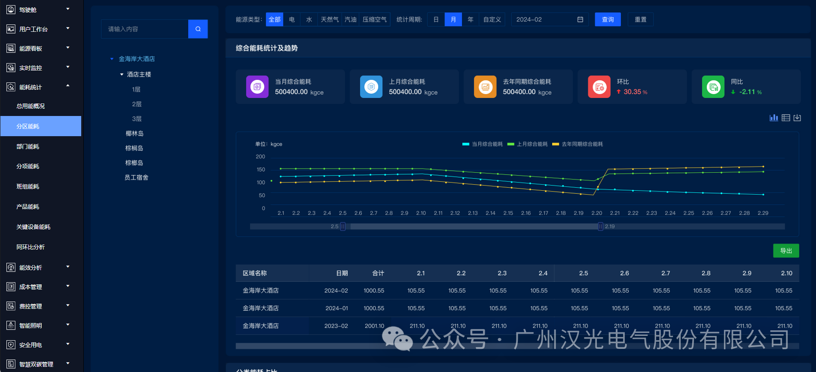
Task: Click the chart download icon
Action: click(x=797, y=118)
